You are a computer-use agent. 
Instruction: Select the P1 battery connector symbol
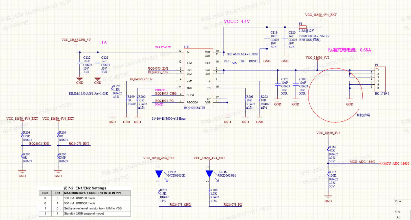[x=380, y=79]
